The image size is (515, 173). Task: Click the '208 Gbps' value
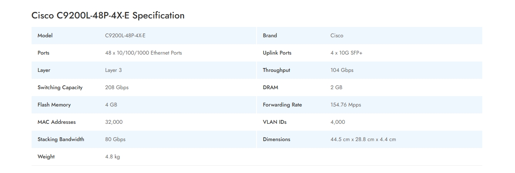pyautogui.click(x=117, y=87)
